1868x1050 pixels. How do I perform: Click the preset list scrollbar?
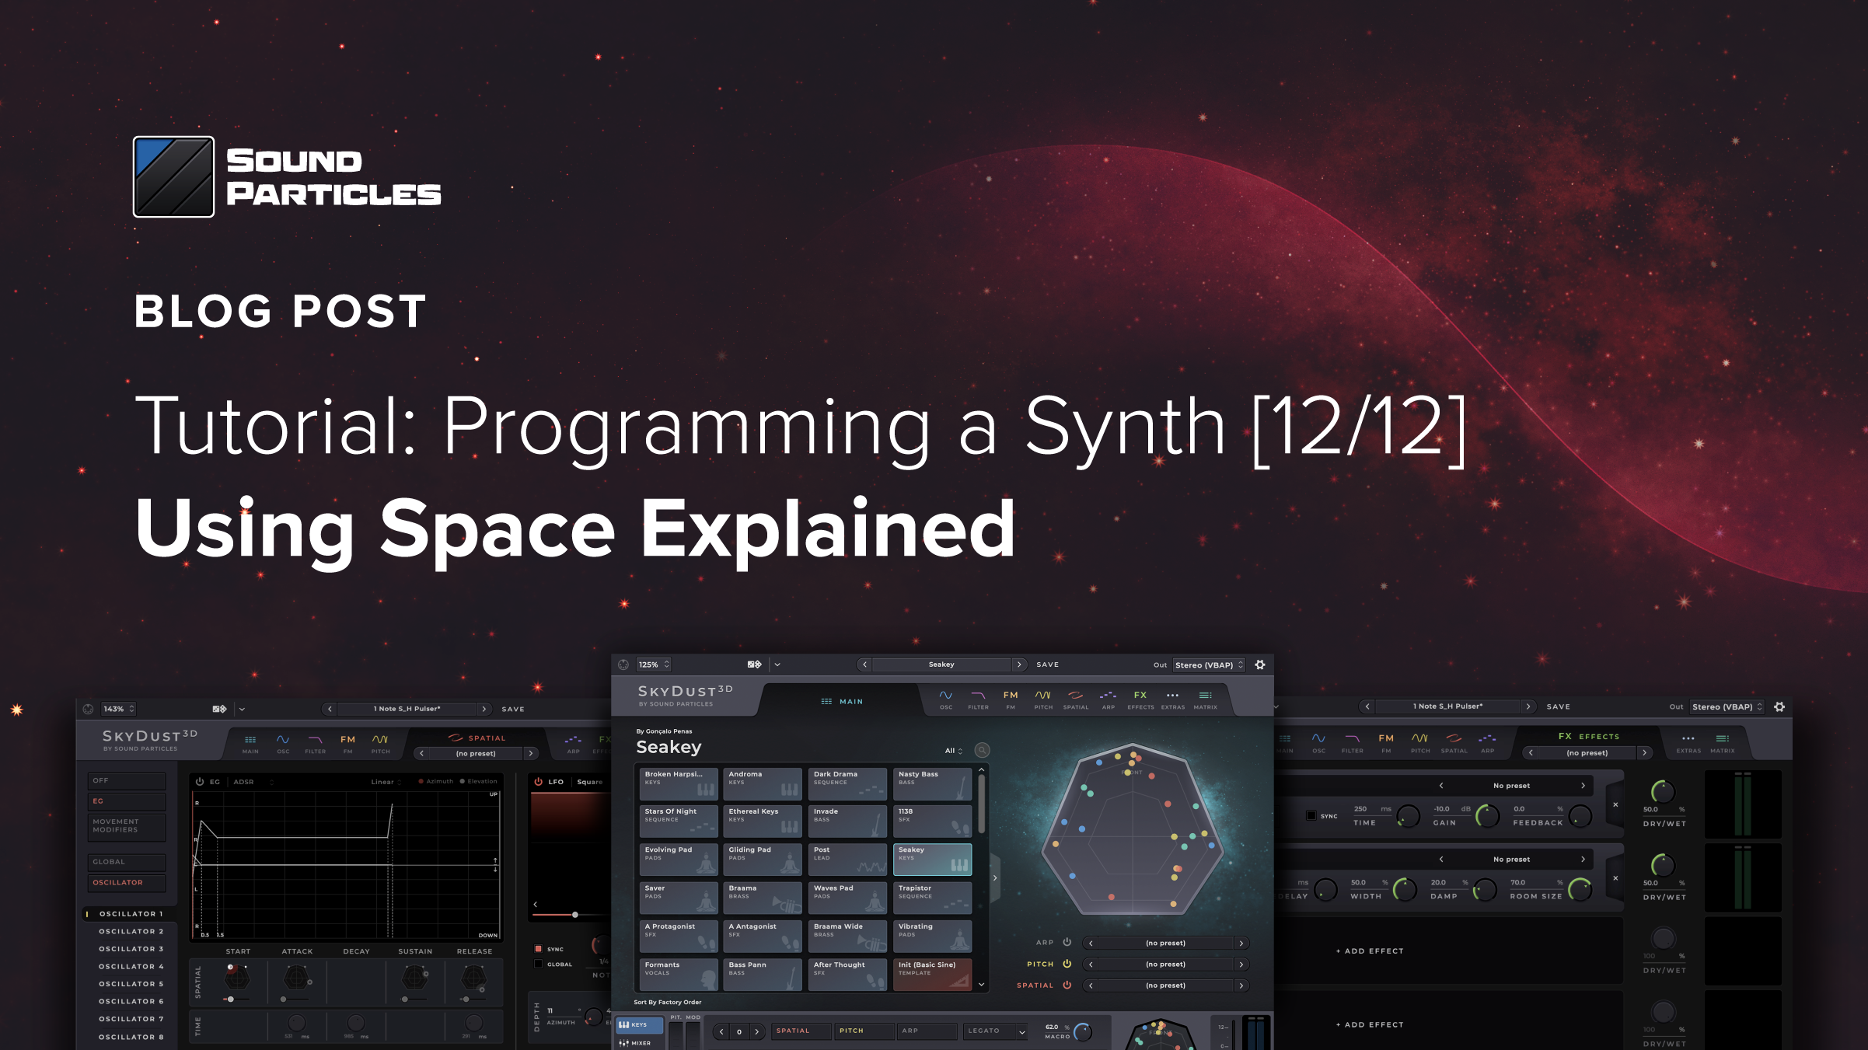tap(982, 804)
